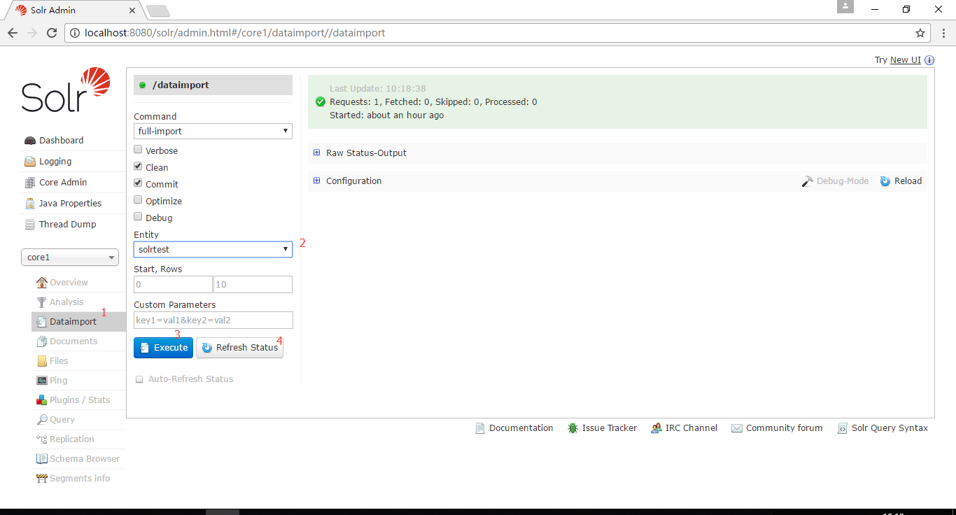The width and height of the screenshot is (956, 515).
Task: Click the Community forum envelope icon
Action: tap(737, 428)
